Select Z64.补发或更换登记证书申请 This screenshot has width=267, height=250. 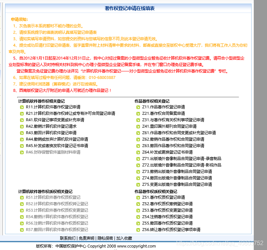(x=168, y=152)
